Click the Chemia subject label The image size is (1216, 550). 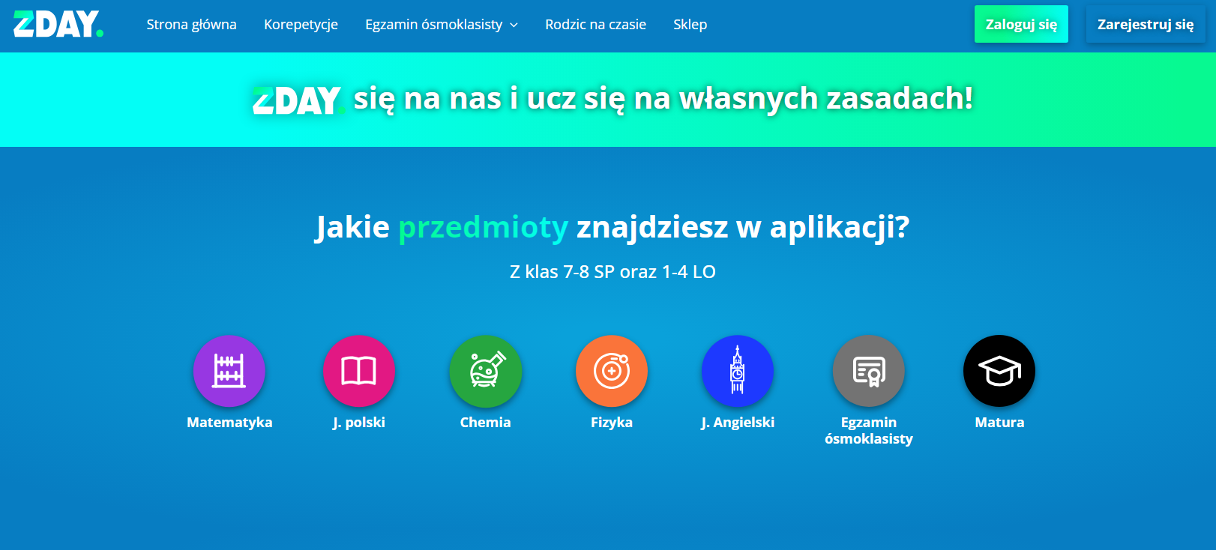[486, 423]
